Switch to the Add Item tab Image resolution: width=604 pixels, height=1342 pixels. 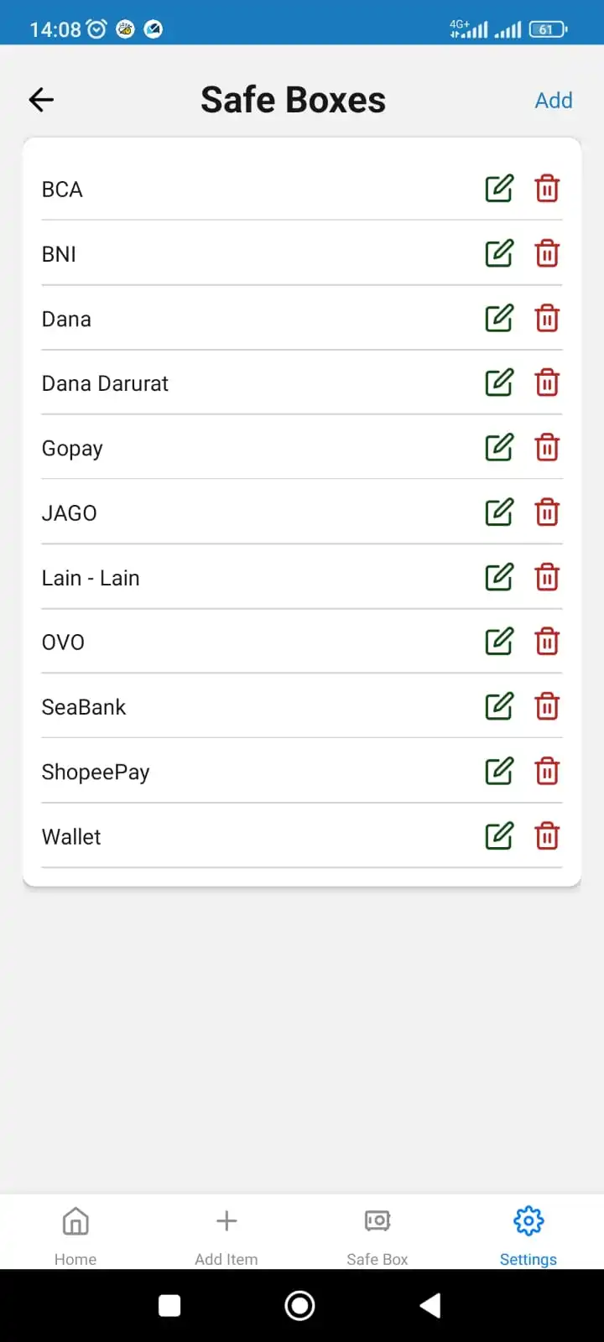pyautogui.click(x=226, y=1235)
